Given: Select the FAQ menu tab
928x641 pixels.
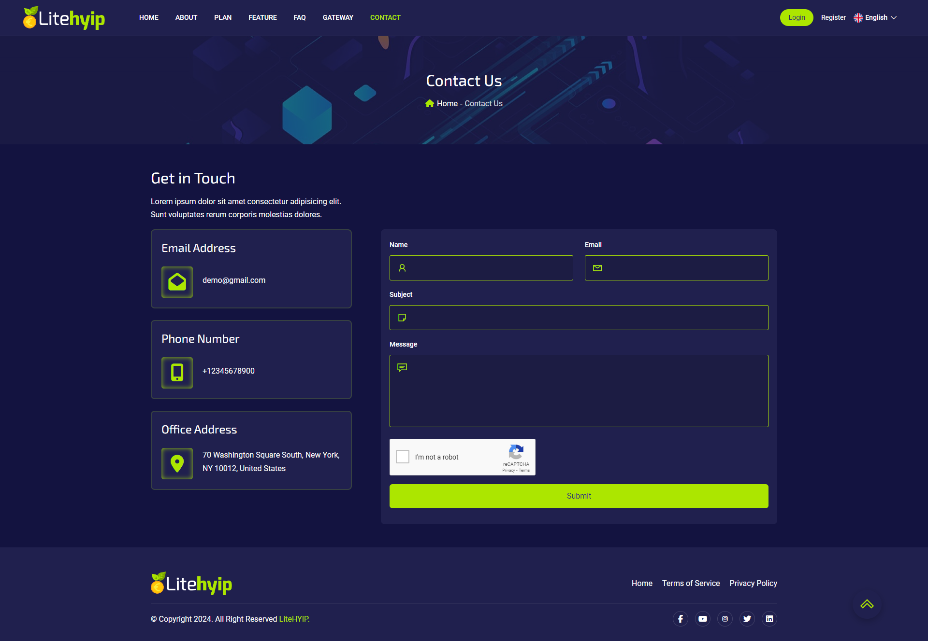Looking at the screenshot, I should coord(299,17).
